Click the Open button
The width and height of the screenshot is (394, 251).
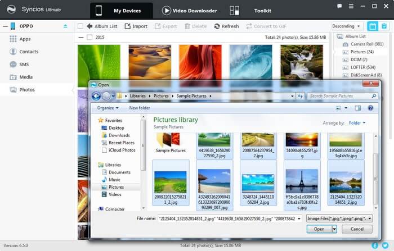[x=319, y=229]
